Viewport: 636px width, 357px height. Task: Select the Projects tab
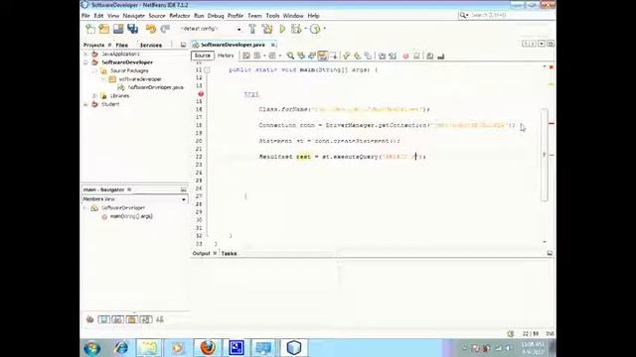(94, 45)
